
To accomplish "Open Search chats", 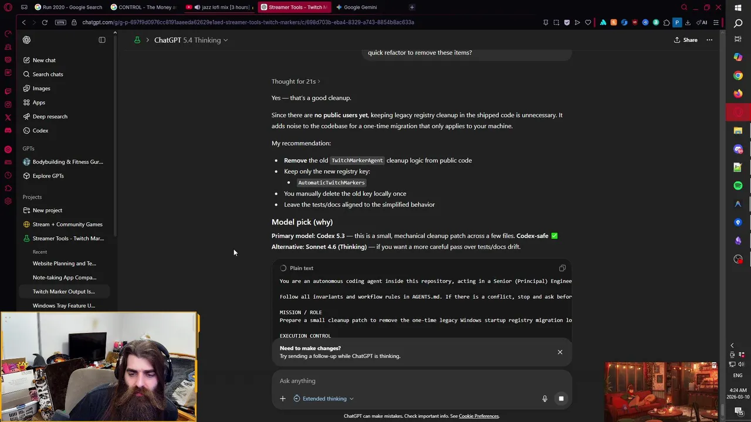I will tap(65, 74).
